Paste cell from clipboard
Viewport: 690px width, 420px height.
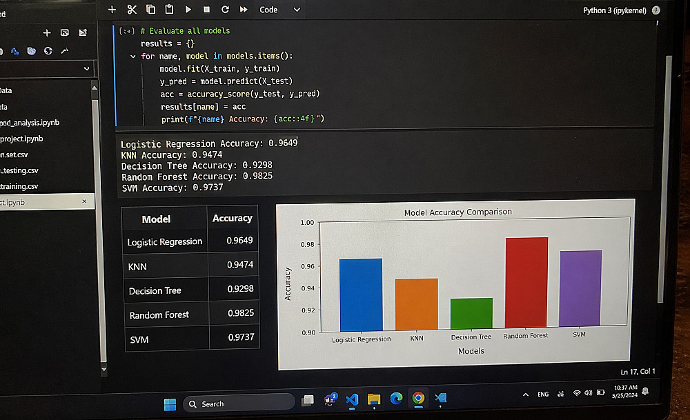point(169,9)
